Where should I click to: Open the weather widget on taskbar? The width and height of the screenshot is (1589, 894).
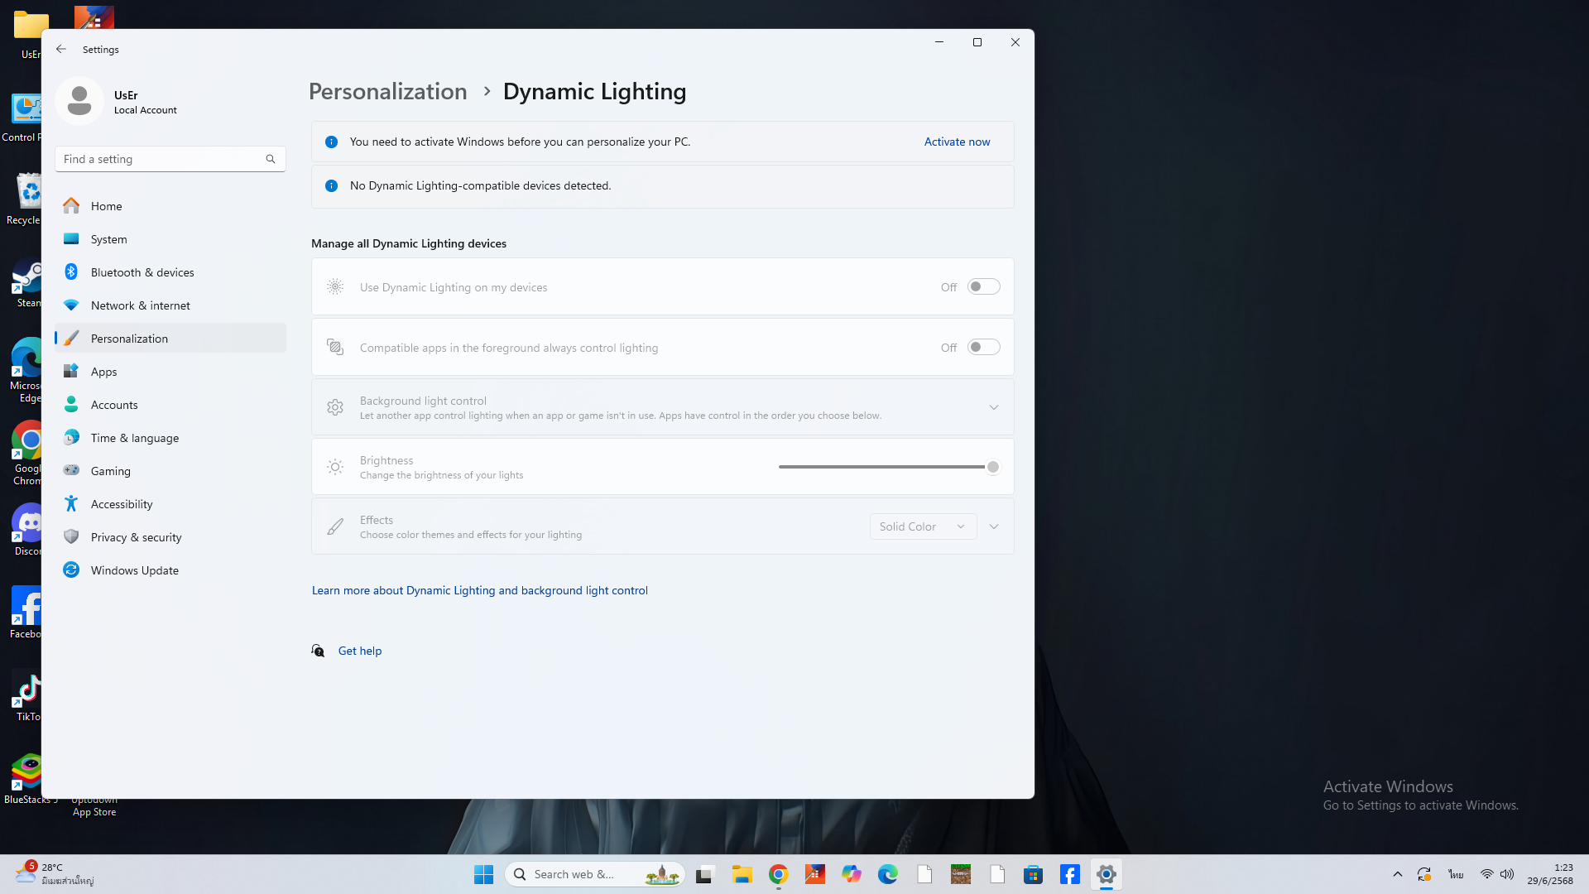point(55,873)
